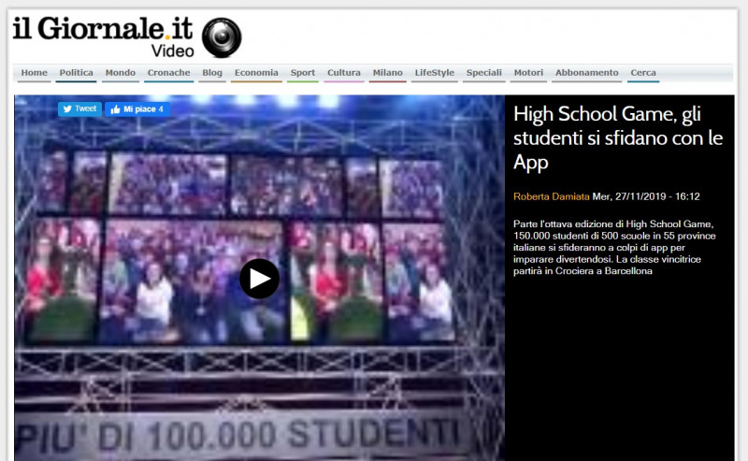This screenshot has height=461, width=748.
Task: Open the Blog section
Action: pyautogui.click(x=212, y=73)
